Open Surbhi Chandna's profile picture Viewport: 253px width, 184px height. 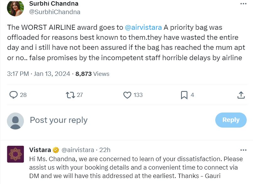tap(15, 8)
